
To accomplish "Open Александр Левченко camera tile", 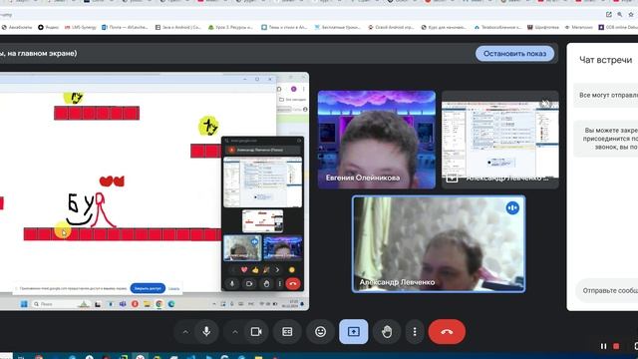I will 439,243.
